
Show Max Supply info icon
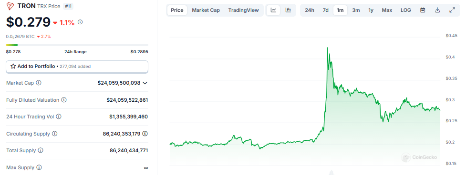click(39, 167)
